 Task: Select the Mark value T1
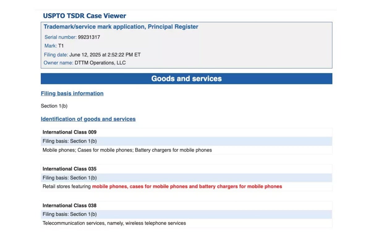[x=61, y=46]
